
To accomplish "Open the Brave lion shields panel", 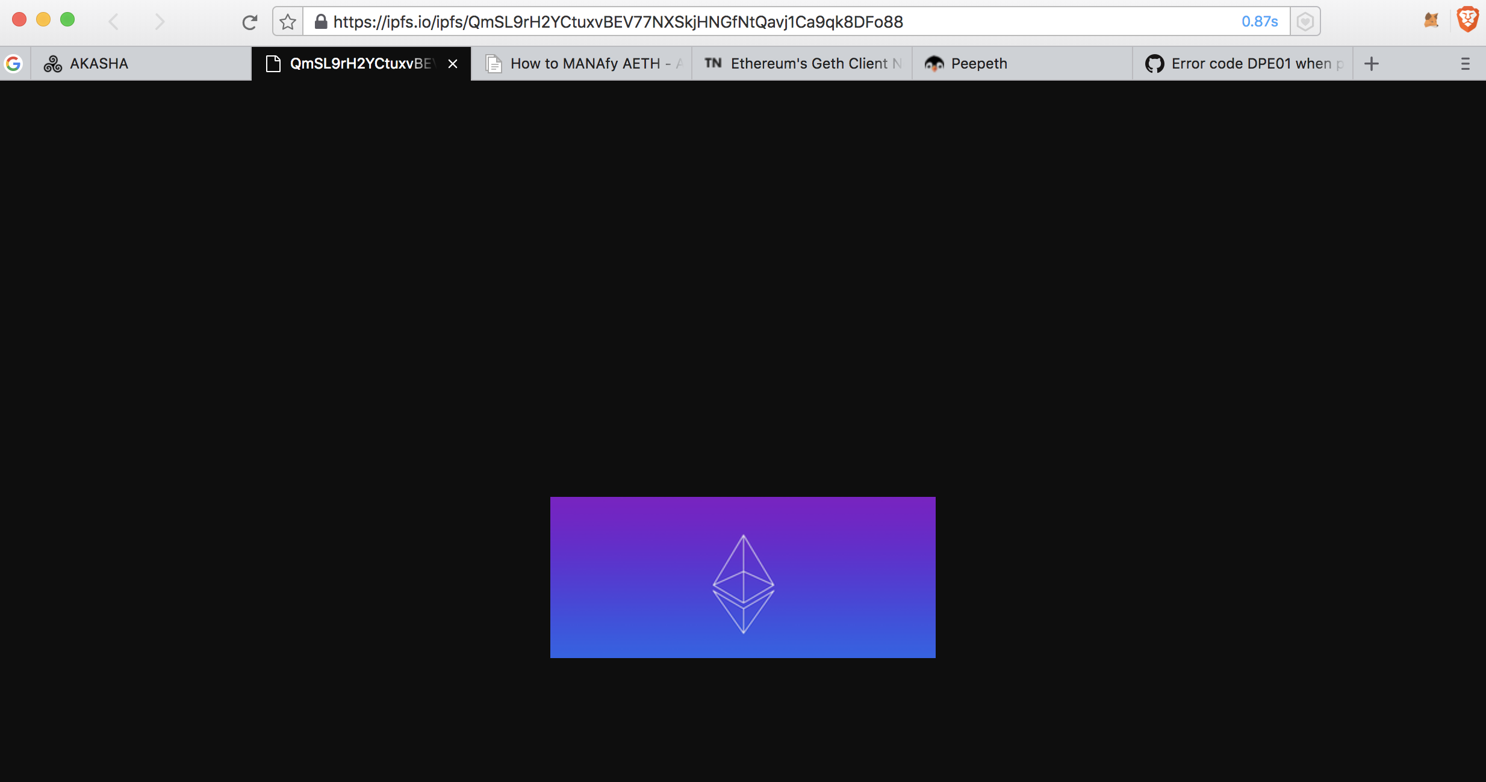I will pos(1468,19).
